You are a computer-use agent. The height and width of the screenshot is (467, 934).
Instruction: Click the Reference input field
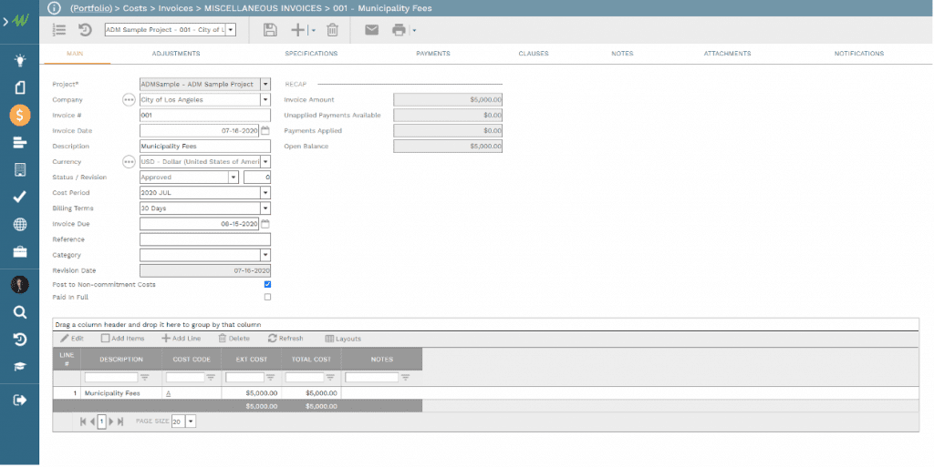coord(204,239)
